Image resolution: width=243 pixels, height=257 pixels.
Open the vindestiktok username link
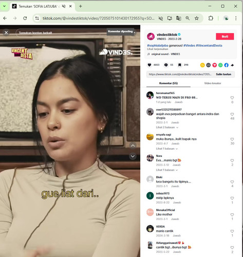[x=167, y=34]
